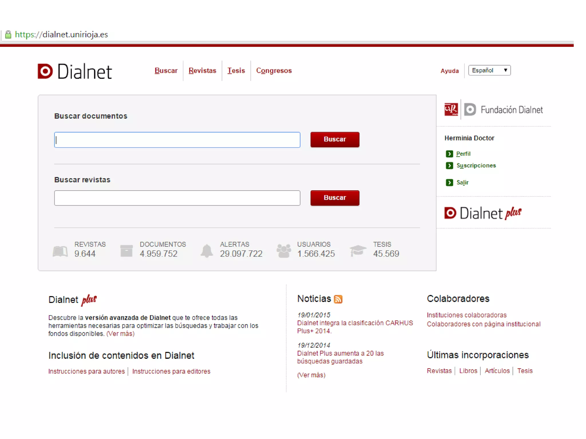Click the Fundación Dialnet logo
Screen dimensions: 586x439
click(503, 110)
